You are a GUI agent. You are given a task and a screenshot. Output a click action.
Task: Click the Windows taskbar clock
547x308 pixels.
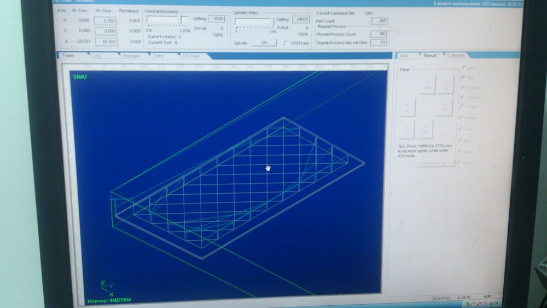point(493,304)
